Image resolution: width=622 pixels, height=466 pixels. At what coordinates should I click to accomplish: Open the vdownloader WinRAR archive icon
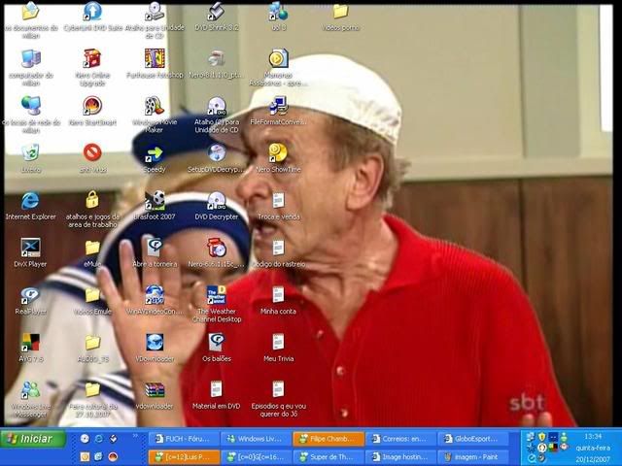tap(155, 390)
